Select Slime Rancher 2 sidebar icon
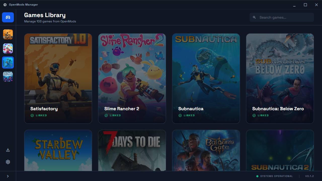Screen dimensions: 322x181 point(8,48)
